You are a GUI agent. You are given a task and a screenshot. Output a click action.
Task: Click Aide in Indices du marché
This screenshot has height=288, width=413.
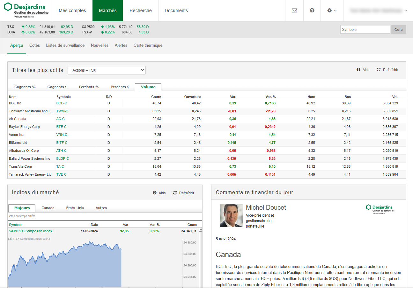coord(159,193)
